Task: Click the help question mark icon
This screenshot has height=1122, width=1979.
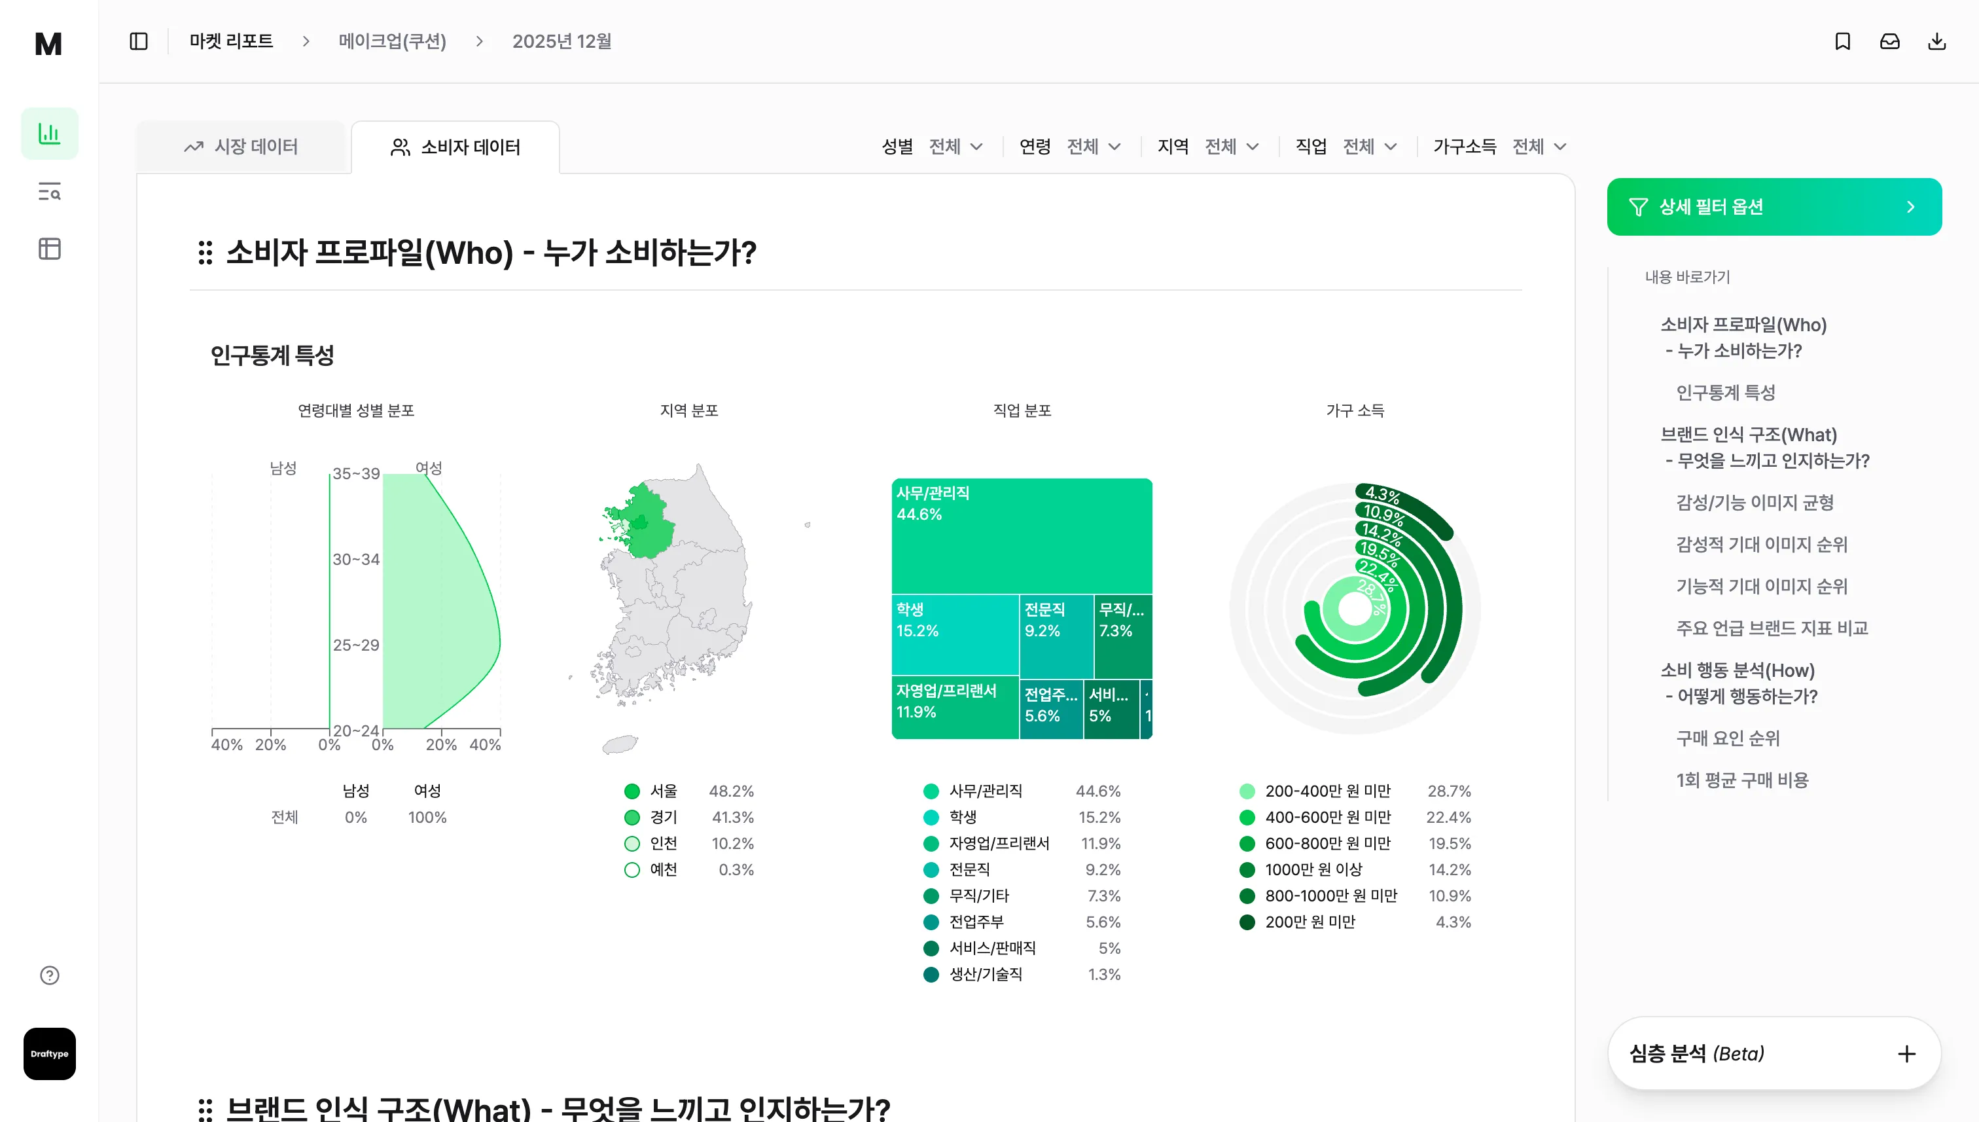Action: [x=49, y=975]
